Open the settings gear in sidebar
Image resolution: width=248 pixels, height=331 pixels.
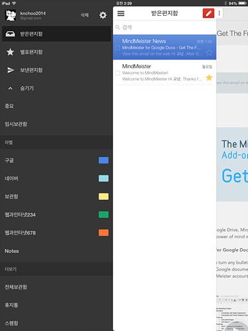coord(103,15)
